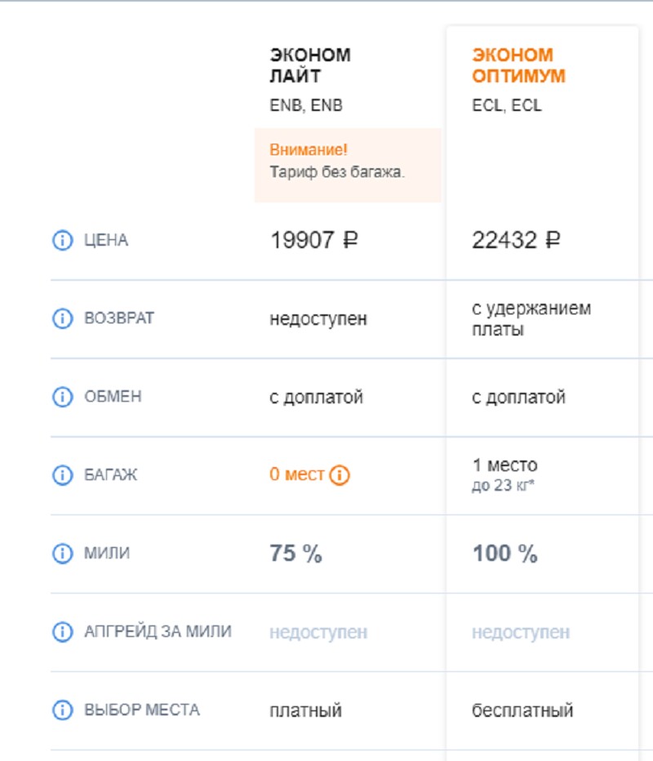Click the 1 место до 23 кг cell
Image resolution: width=653 pixels, height=761 pixels.
point(504,474)
